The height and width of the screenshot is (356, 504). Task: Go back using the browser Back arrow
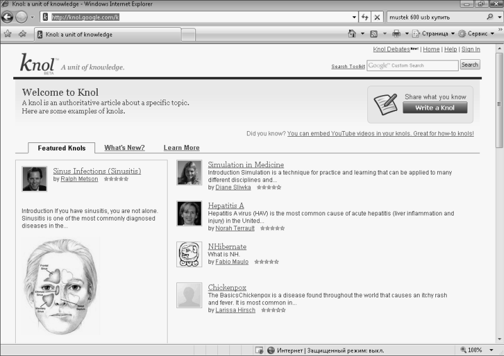point(7,17)
